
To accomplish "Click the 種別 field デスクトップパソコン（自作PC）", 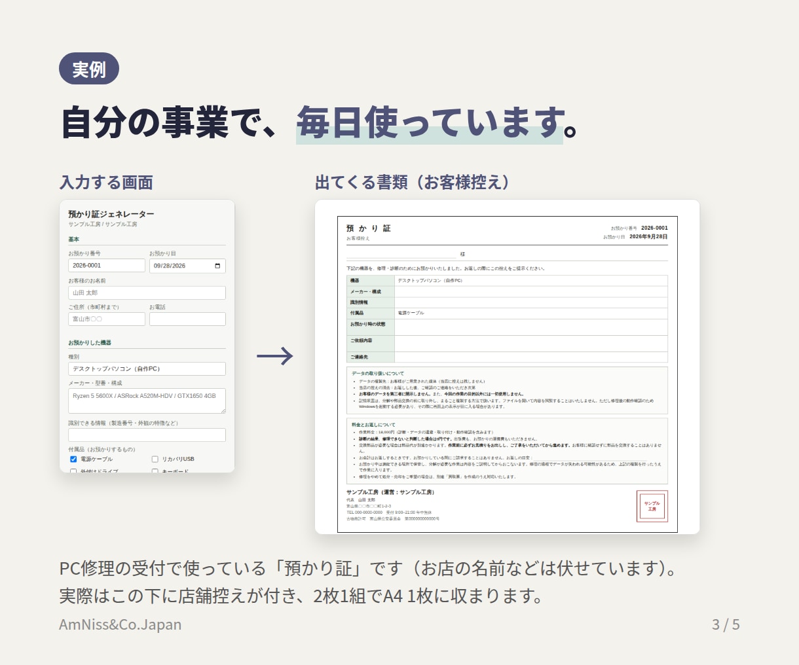I will click(147, 368).
